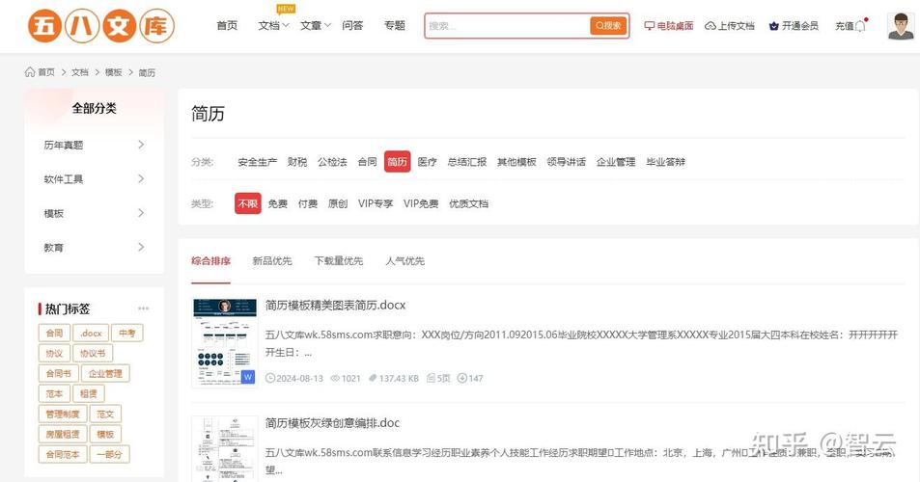Switch to the 新品优先 sort tab
Screen dimensions: 920x482
tap(272, 261)
